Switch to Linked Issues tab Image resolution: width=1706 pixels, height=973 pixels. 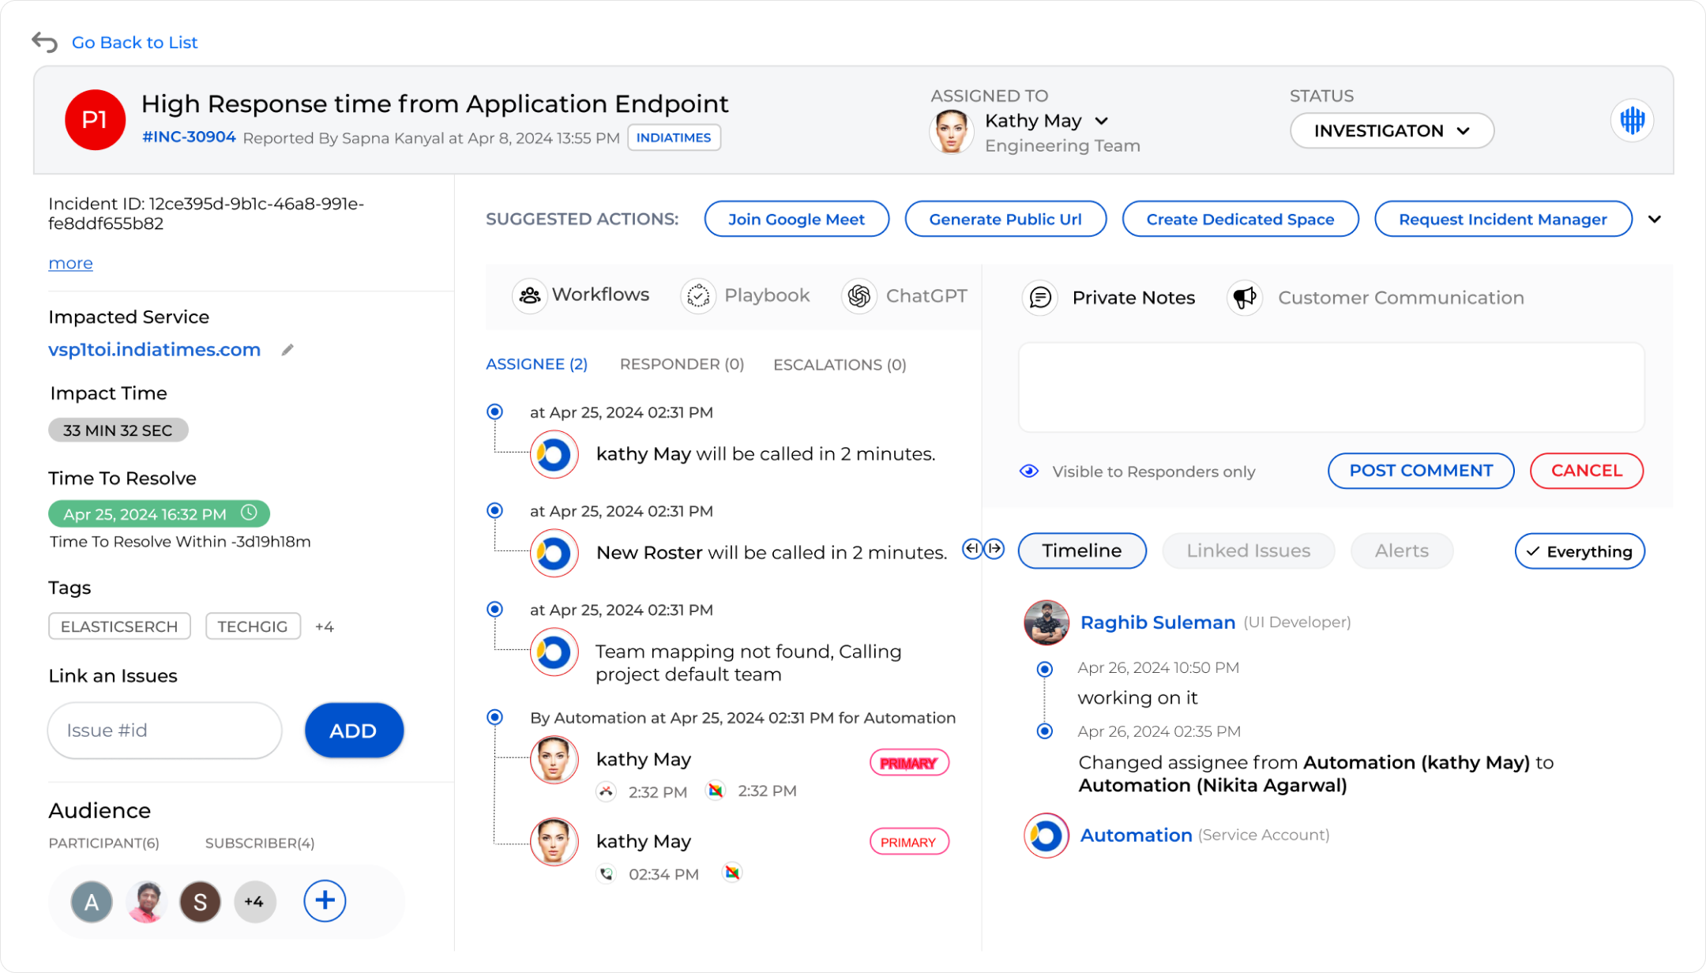1247,551
